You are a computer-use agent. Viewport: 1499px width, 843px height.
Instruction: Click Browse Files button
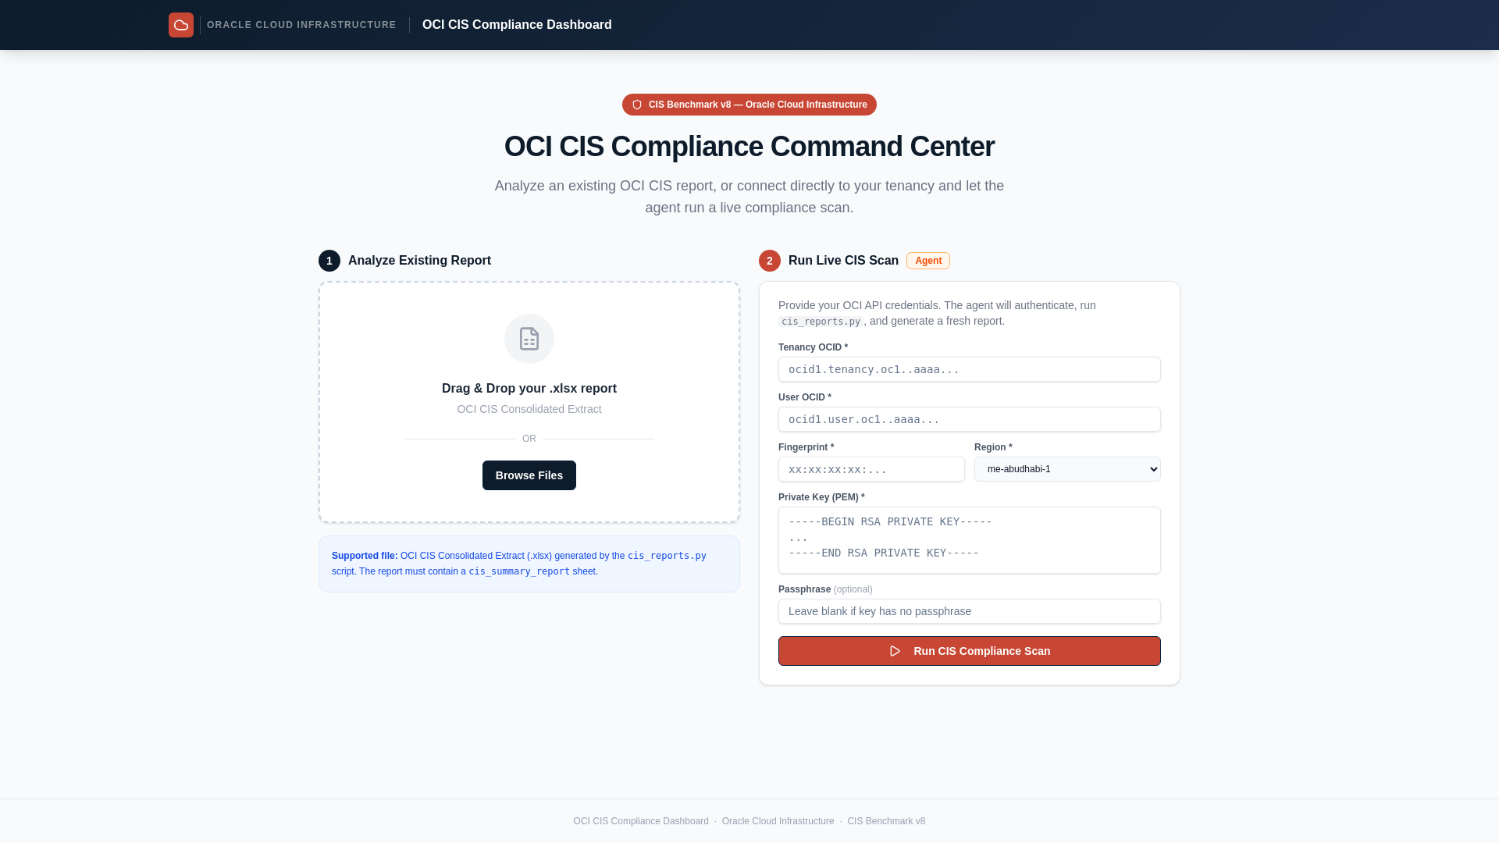pos(529,475)
